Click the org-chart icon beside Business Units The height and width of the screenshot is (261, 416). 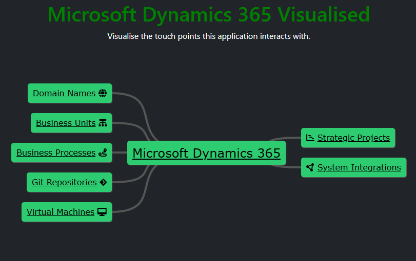[103, 123]
